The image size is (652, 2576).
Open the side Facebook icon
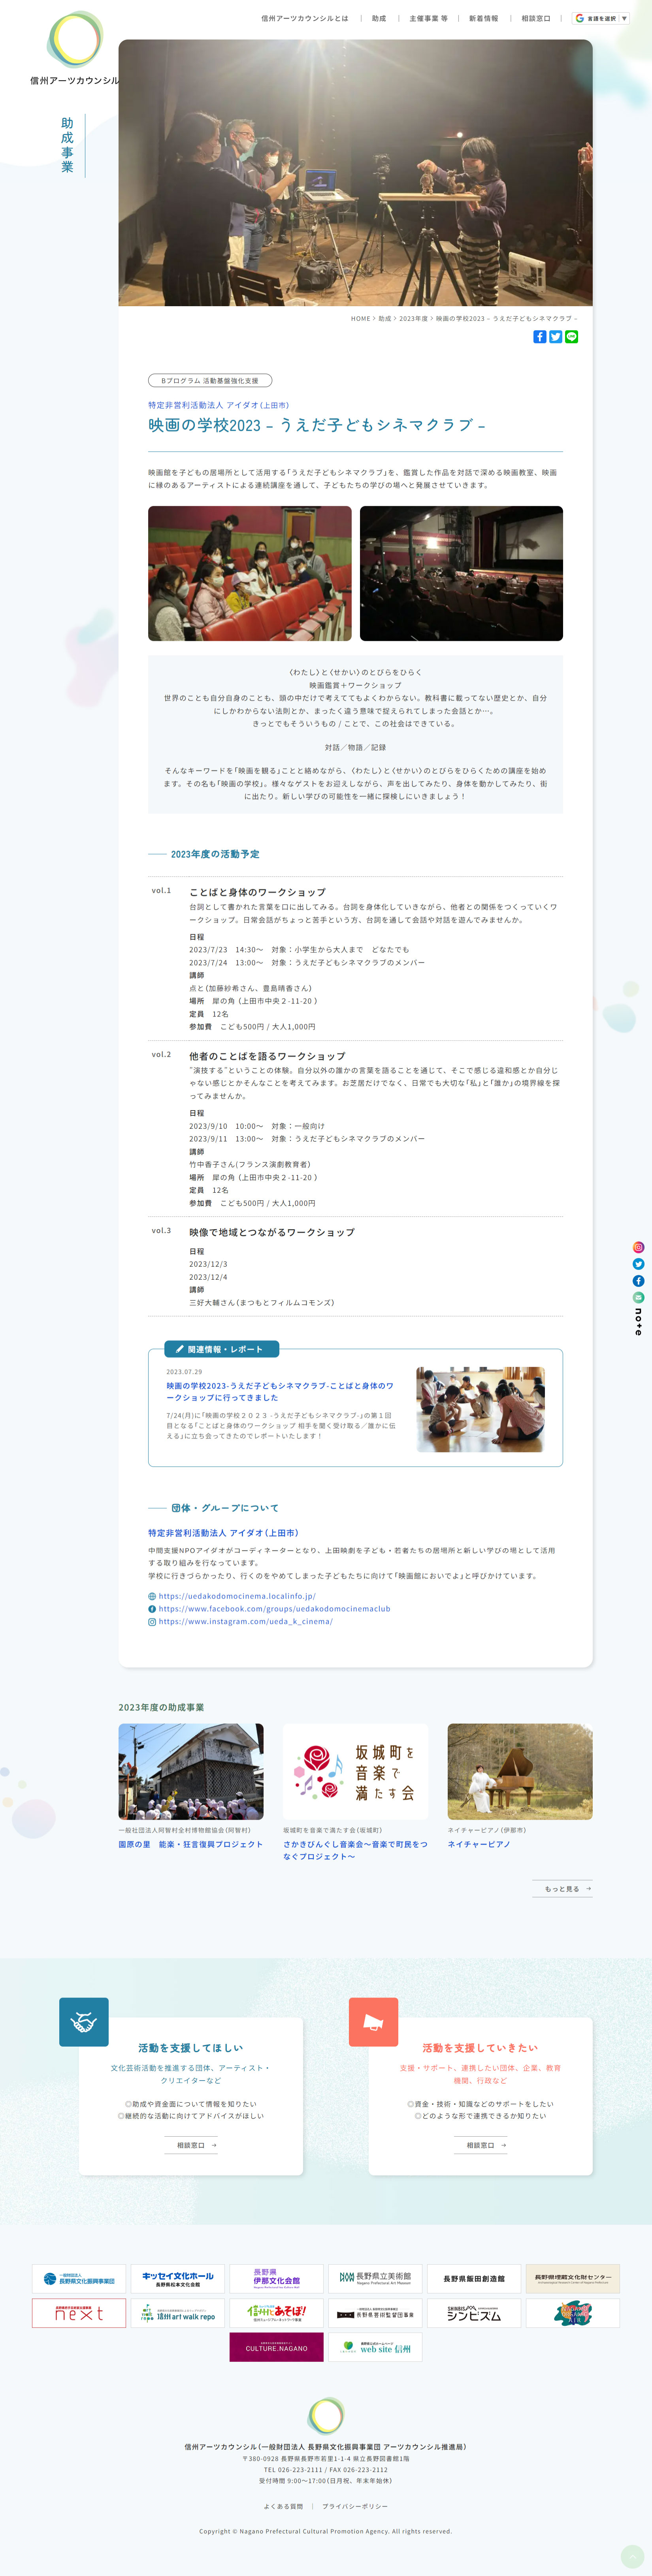click(638, 1281)
